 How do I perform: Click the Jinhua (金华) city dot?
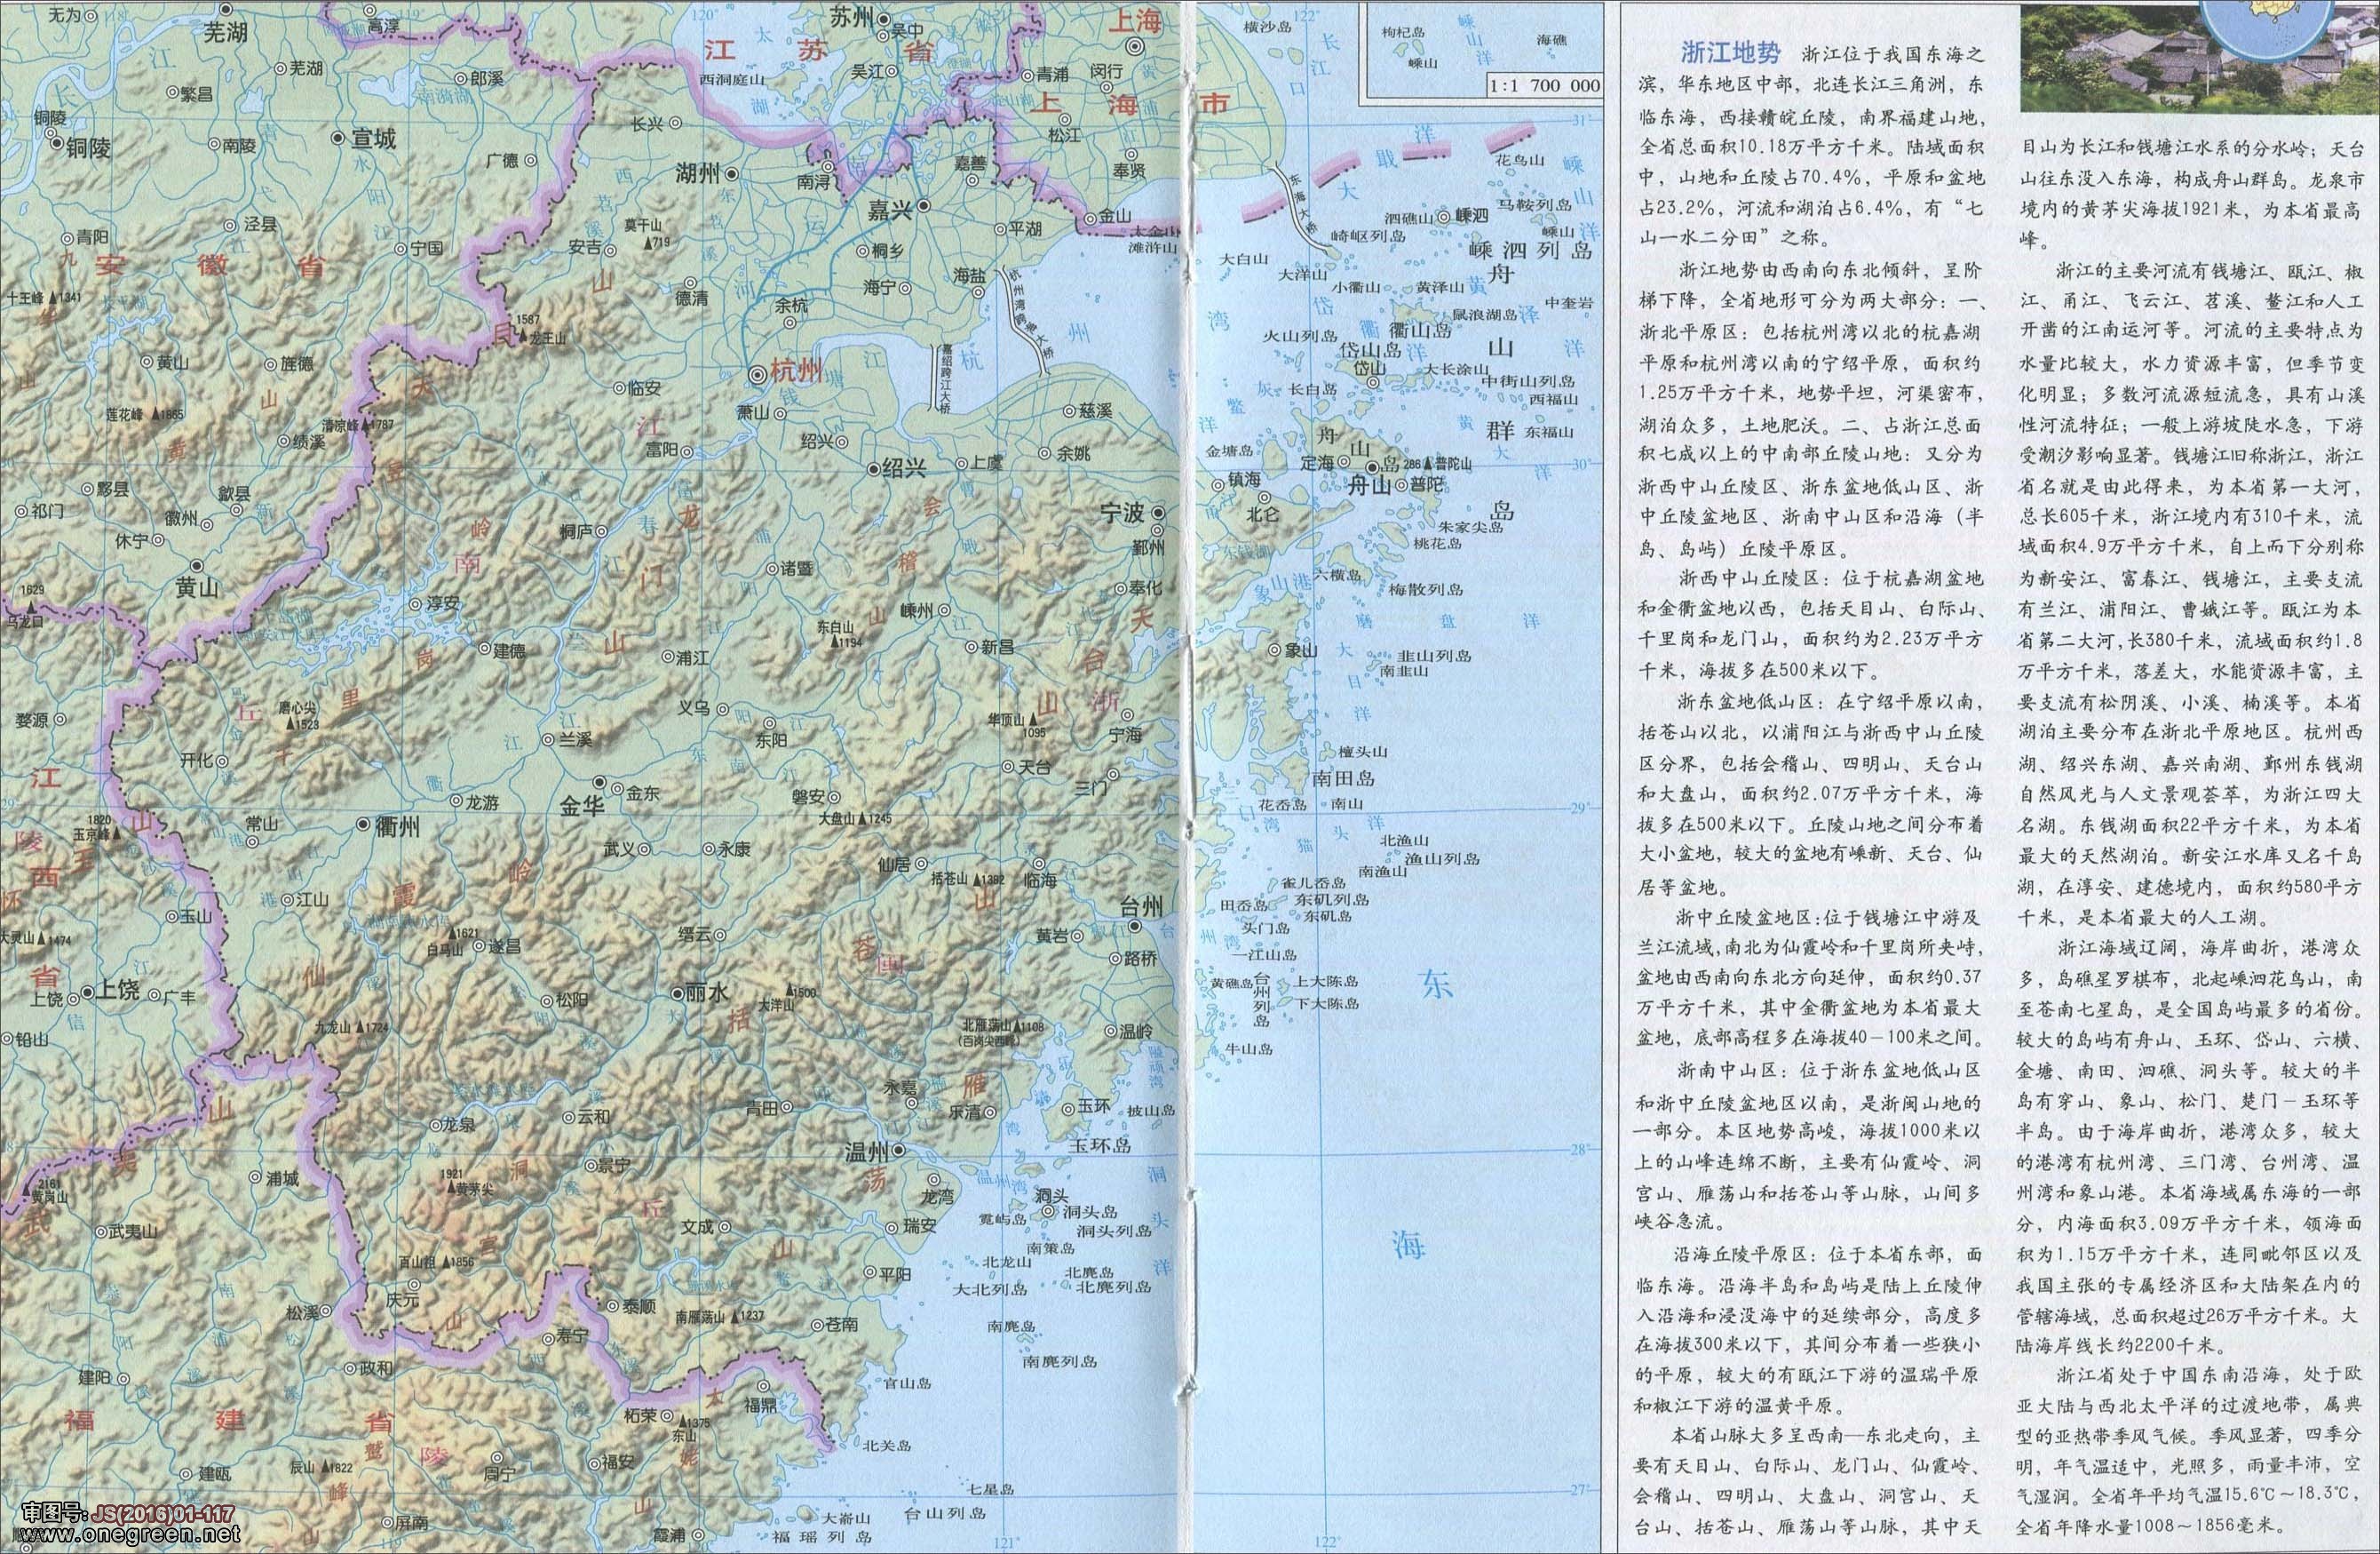click(x=600, y=782)
